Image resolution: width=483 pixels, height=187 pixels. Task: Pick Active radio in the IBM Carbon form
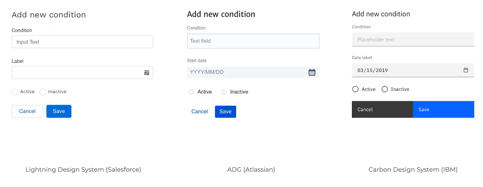pyautogui.click(x=355, y=89)
